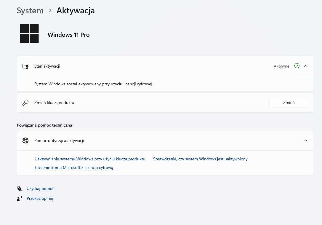The height and width of the screenshot is (225, 322).
Task: Open the Przekaż opinię link
Action: click(40, 199)
